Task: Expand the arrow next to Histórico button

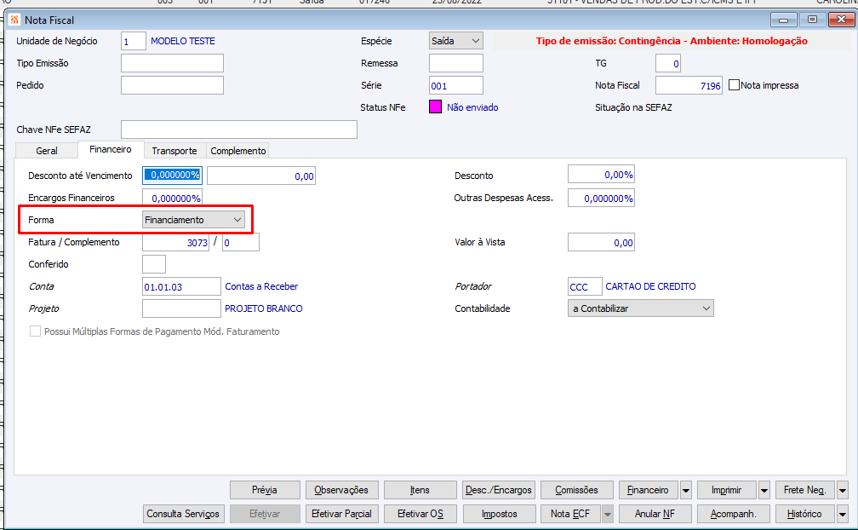Action: pyautogui.click(x=842, y=514)
